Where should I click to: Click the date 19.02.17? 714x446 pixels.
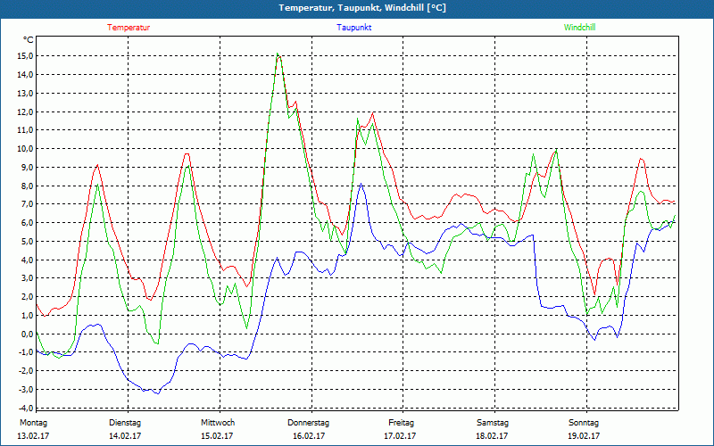[584, 436]
